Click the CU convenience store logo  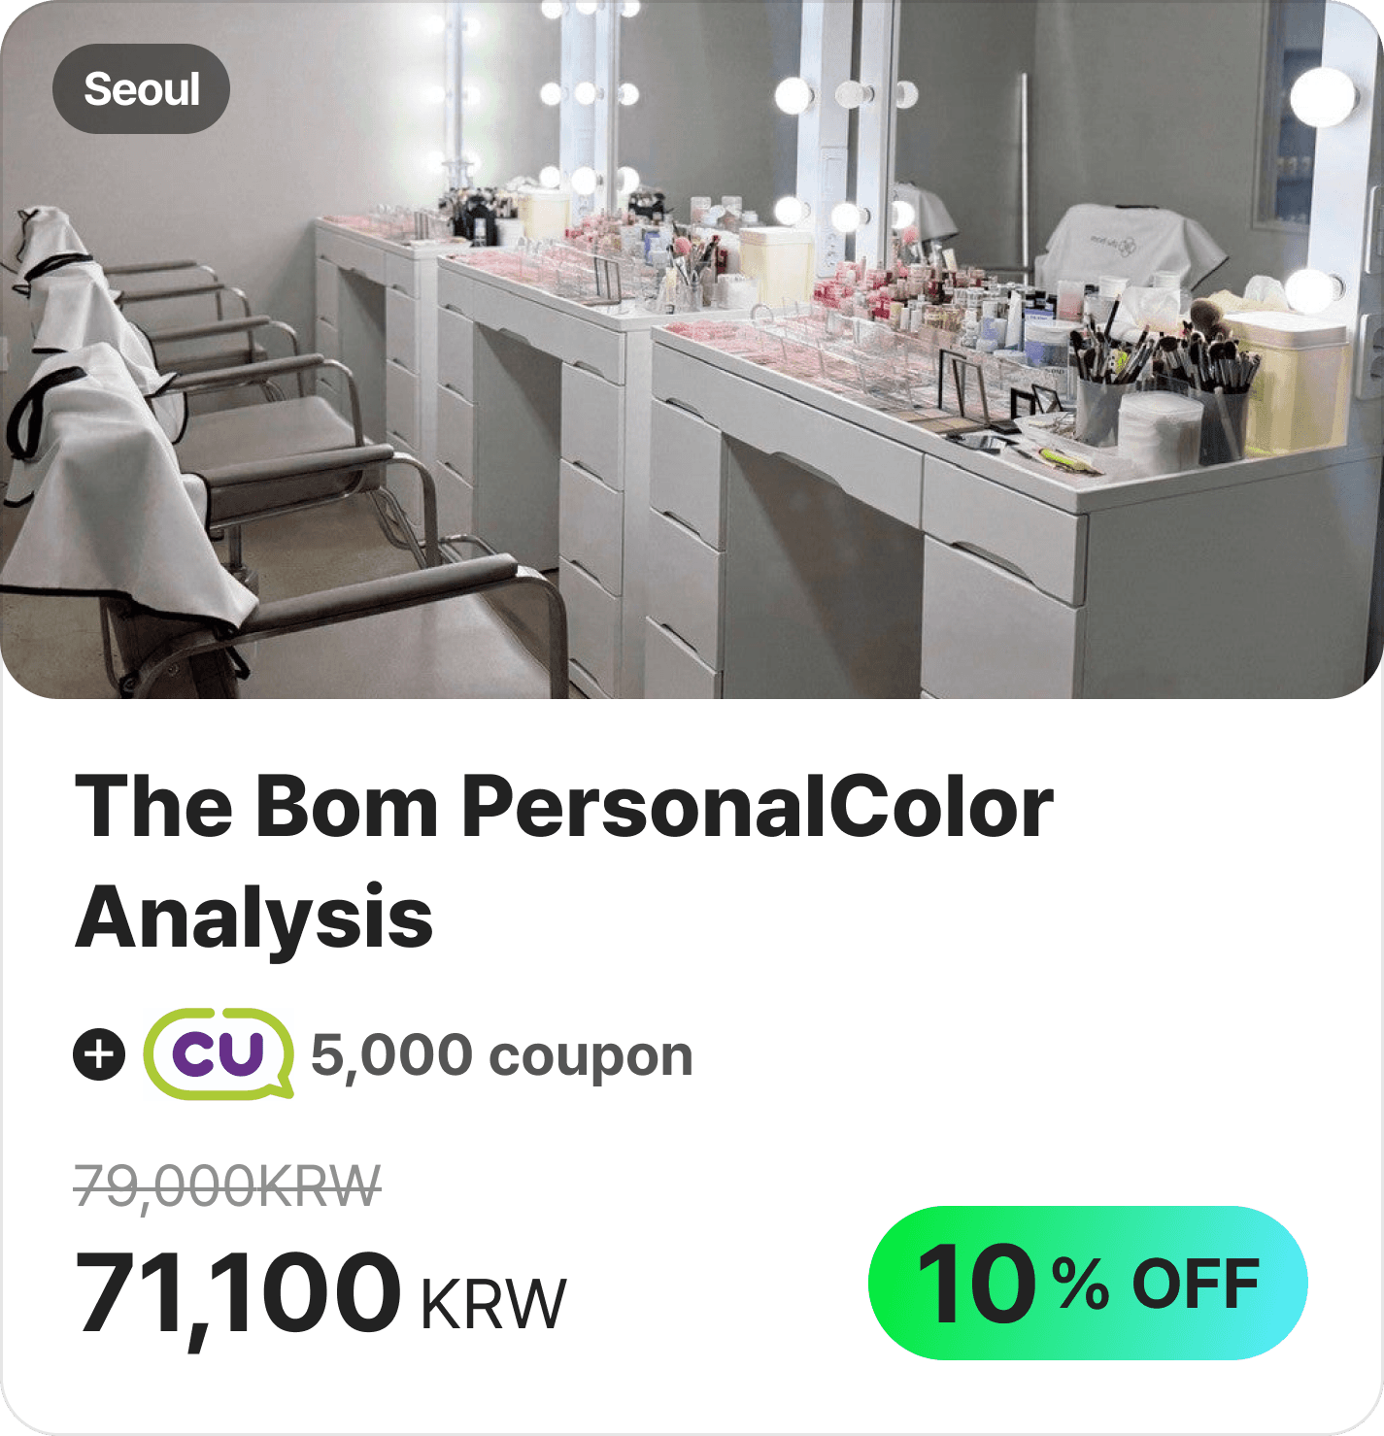click(x=219, y=1053)
